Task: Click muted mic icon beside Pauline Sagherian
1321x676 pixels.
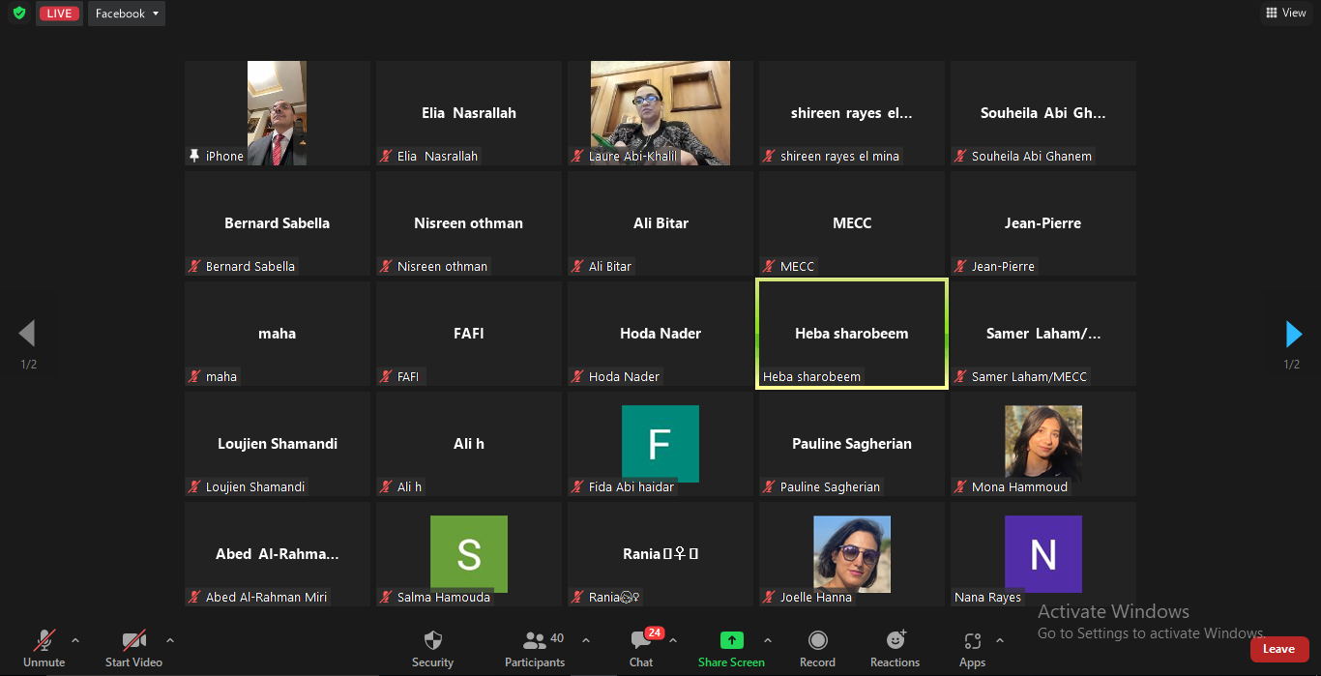Action: click(769, 486)
